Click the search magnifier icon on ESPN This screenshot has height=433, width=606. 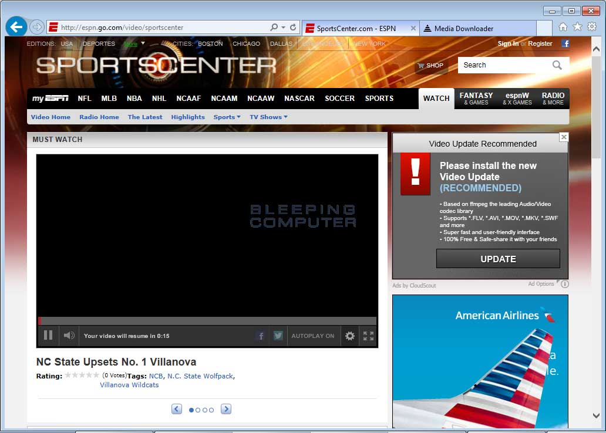click(557, 65)
